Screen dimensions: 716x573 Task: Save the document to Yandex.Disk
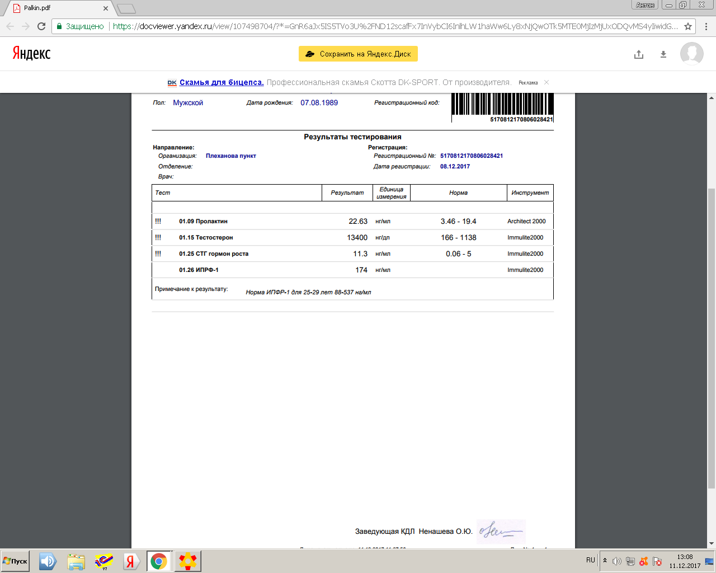(x=358, y=54)
